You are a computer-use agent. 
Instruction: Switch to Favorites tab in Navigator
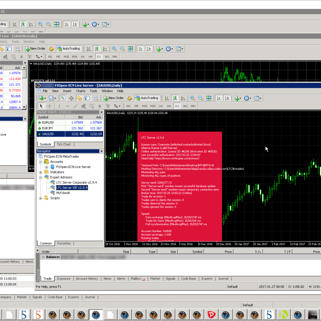(64, 243)
